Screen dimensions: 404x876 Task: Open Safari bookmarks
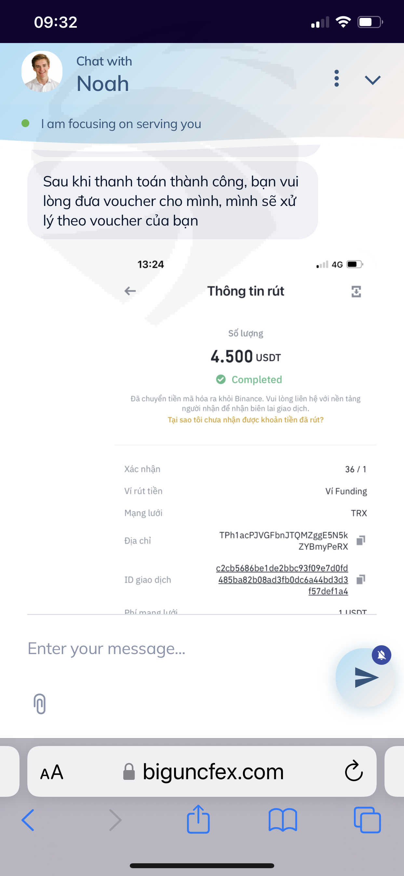[x=282, y=820]
